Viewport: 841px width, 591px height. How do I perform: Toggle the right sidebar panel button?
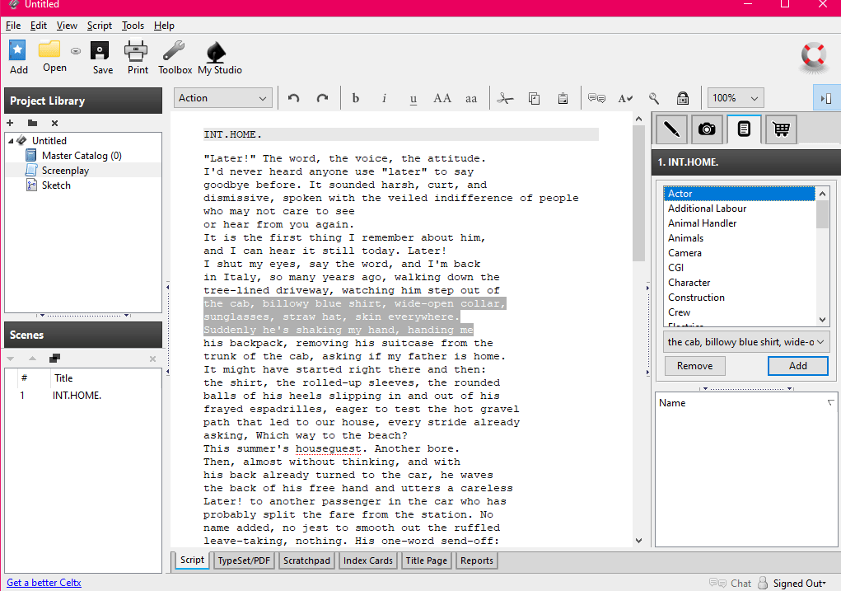[x=826, y=98]
